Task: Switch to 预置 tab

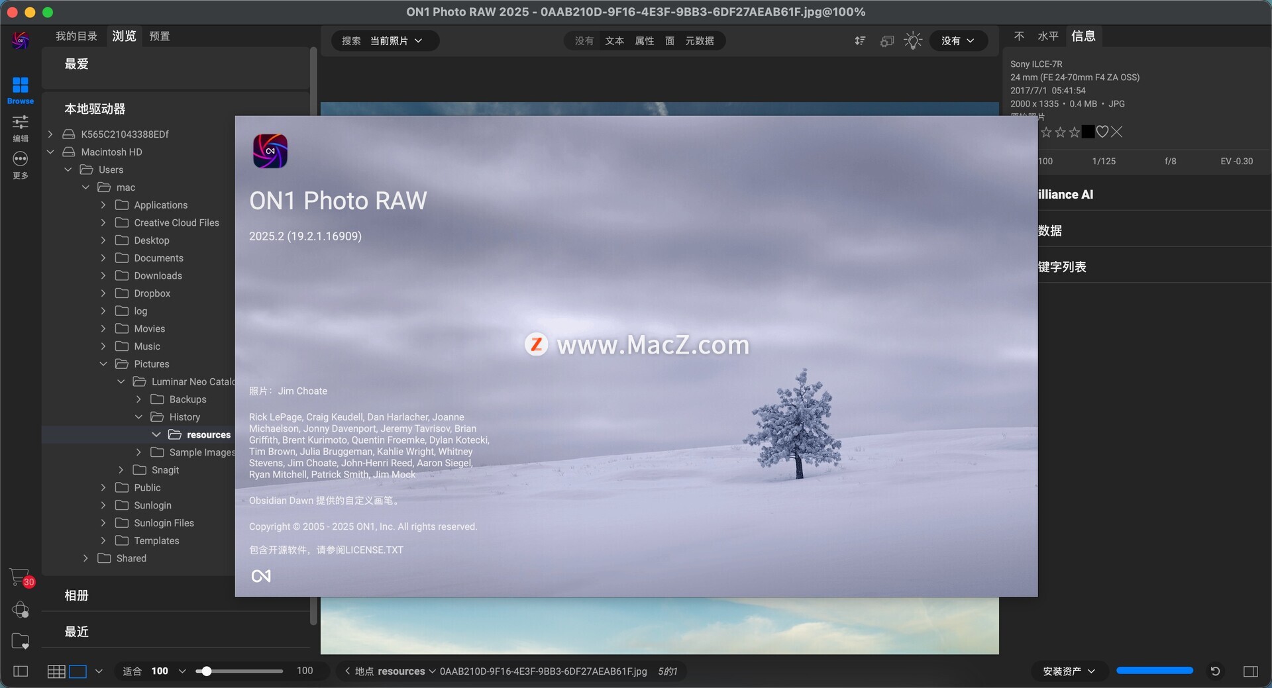Action: coord(160,36)
